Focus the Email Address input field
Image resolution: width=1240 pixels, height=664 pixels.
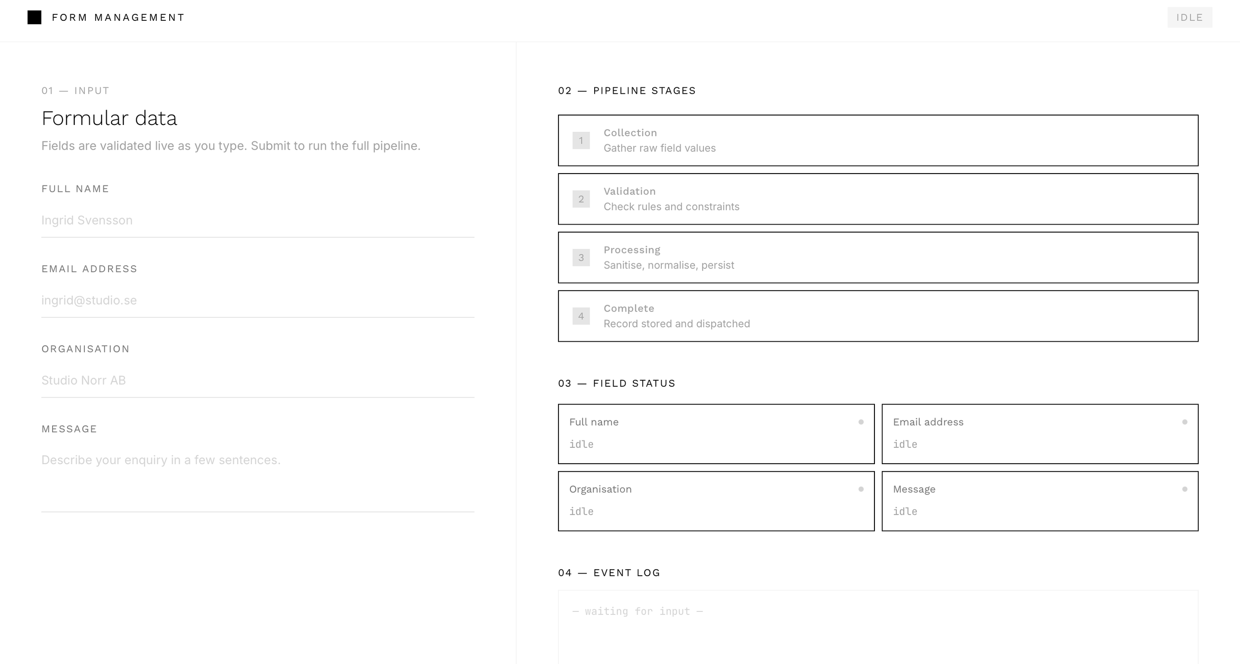coord(258,300)
